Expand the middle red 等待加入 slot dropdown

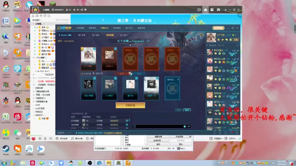coord(157,50)
